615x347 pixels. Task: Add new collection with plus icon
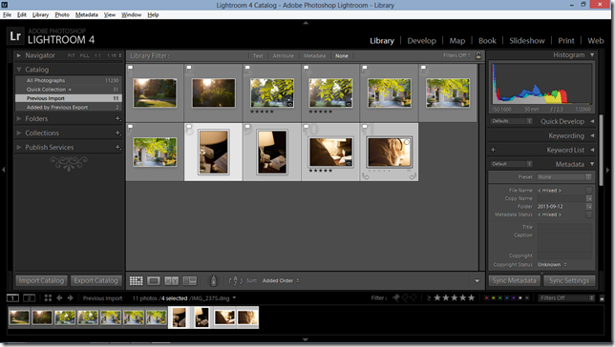tap(117, 133)
